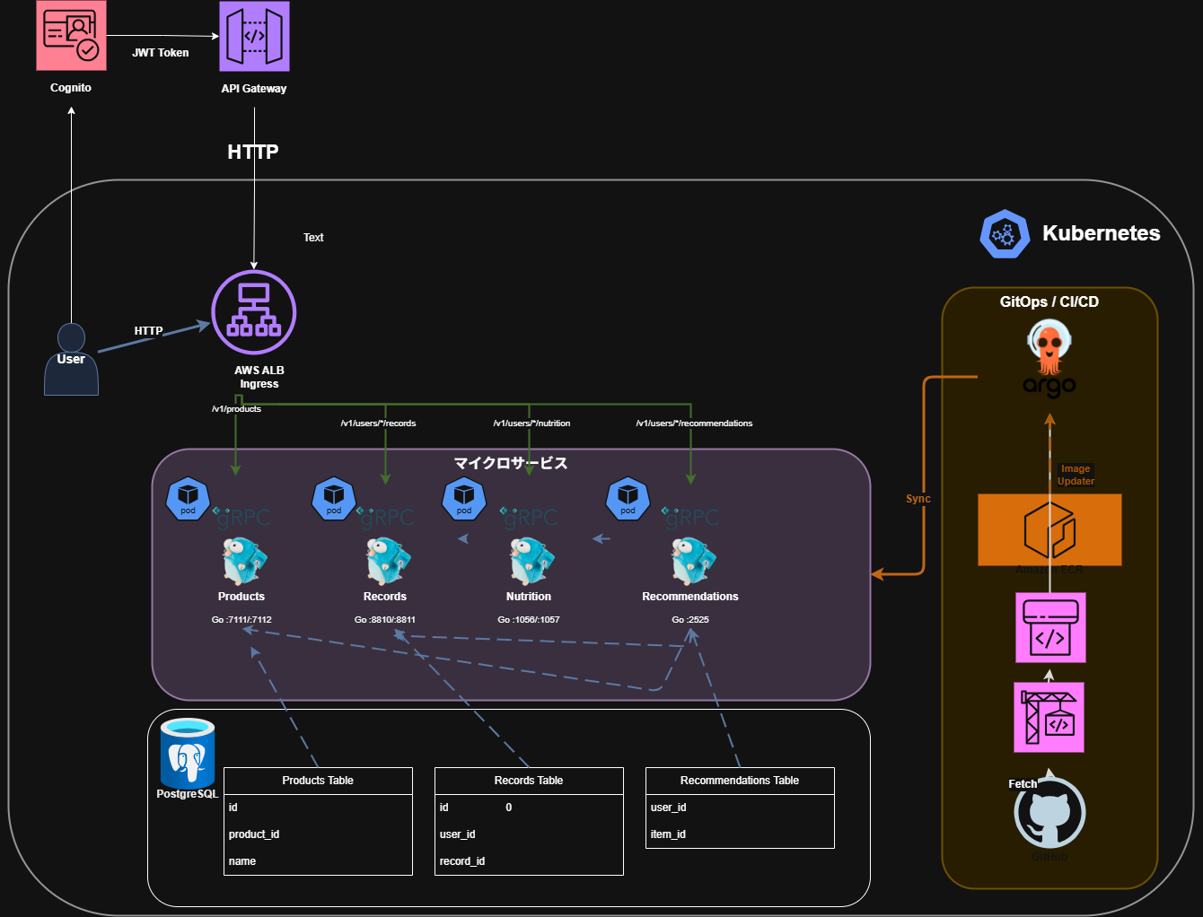Click the Products gopher icon
The image size is (1203, 917).
coord(241,561)
